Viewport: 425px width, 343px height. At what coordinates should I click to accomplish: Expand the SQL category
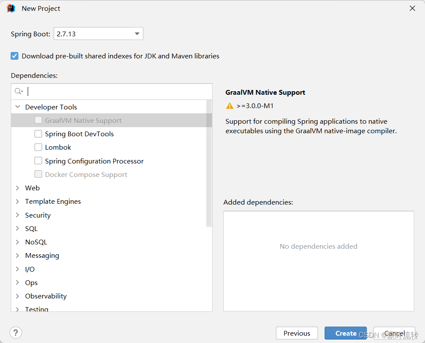coord(18,228)
